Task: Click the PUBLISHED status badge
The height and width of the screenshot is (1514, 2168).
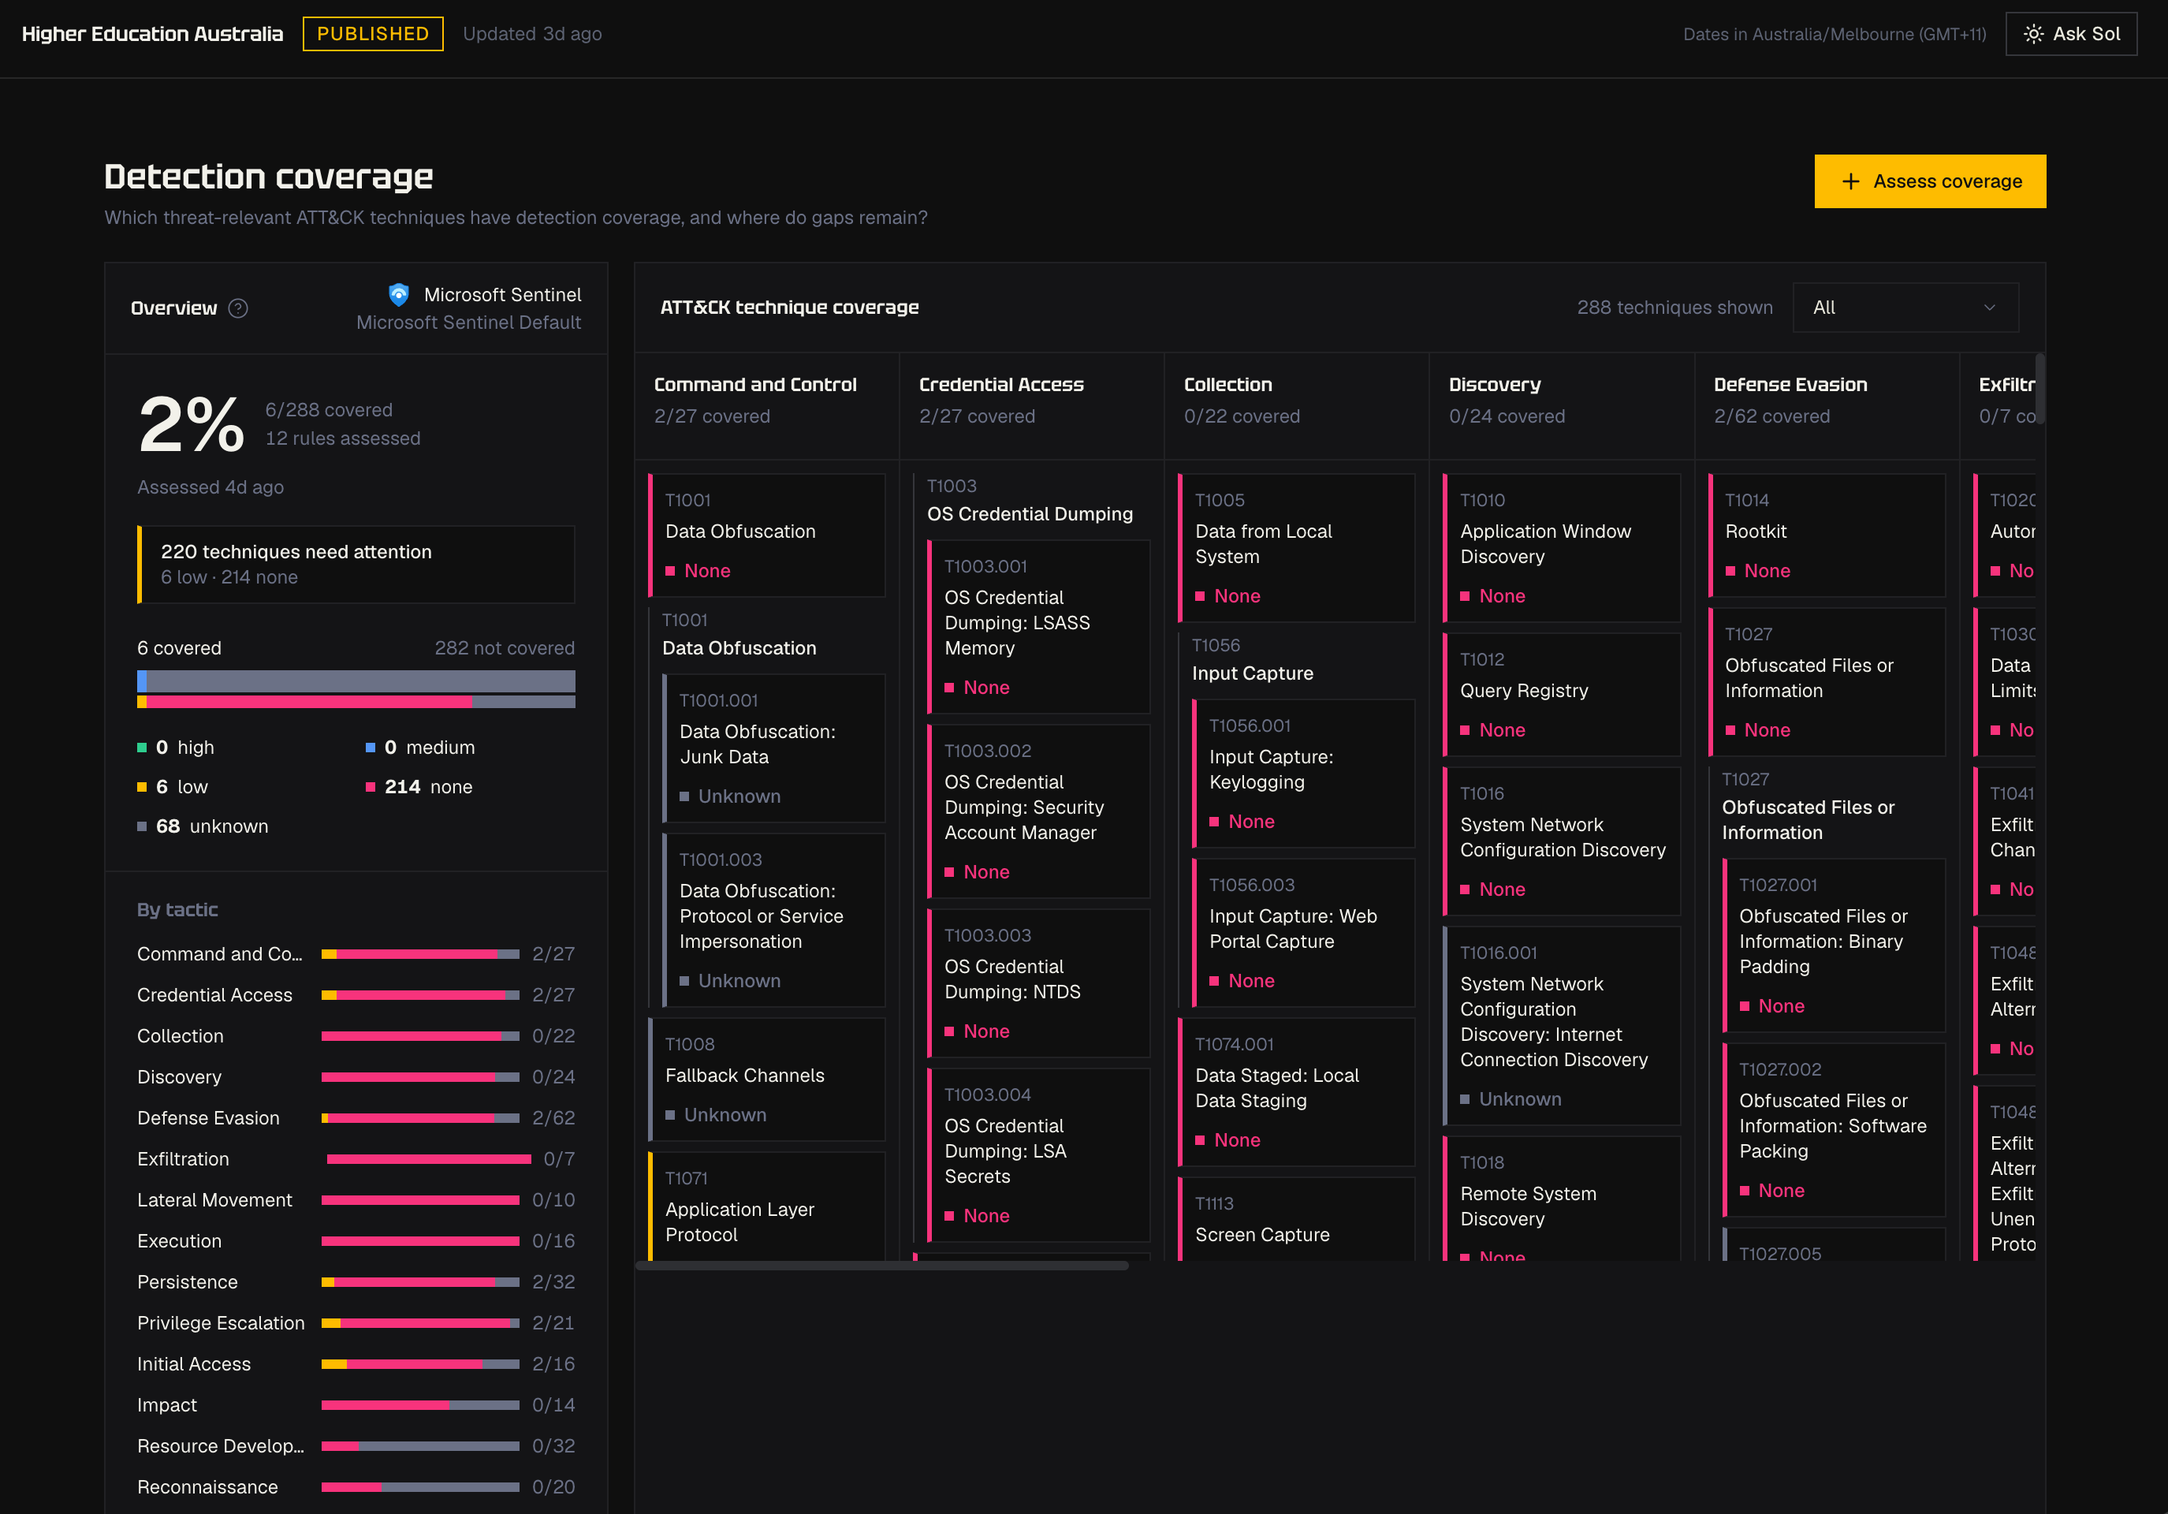Action: coord(373,34)
